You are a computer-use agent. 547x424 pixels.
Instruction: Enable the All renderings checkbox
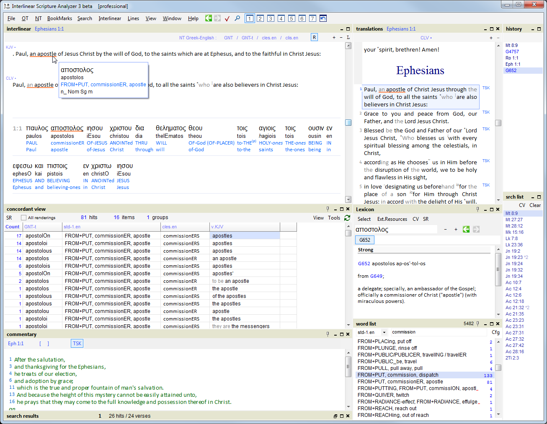click(24, 217)
